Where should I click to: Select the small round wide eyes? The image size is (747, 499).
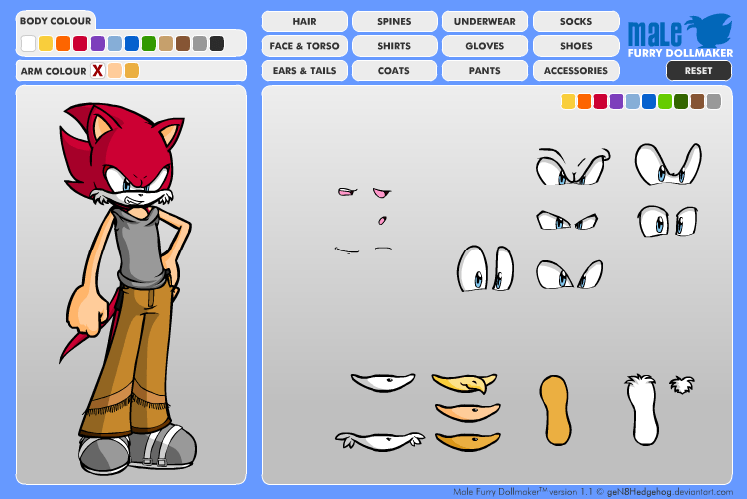(x=668, y=221)
